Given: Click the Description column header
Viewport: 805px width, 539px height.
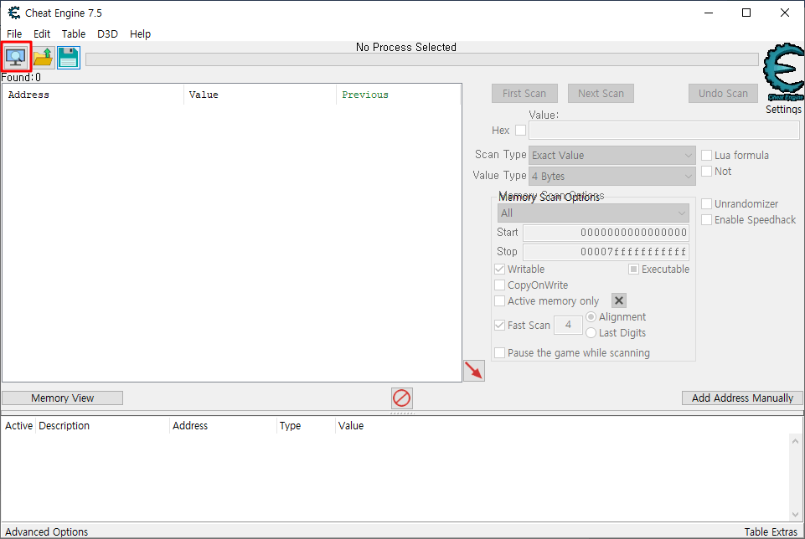Looking at the screenshot, I should [102, 426].
